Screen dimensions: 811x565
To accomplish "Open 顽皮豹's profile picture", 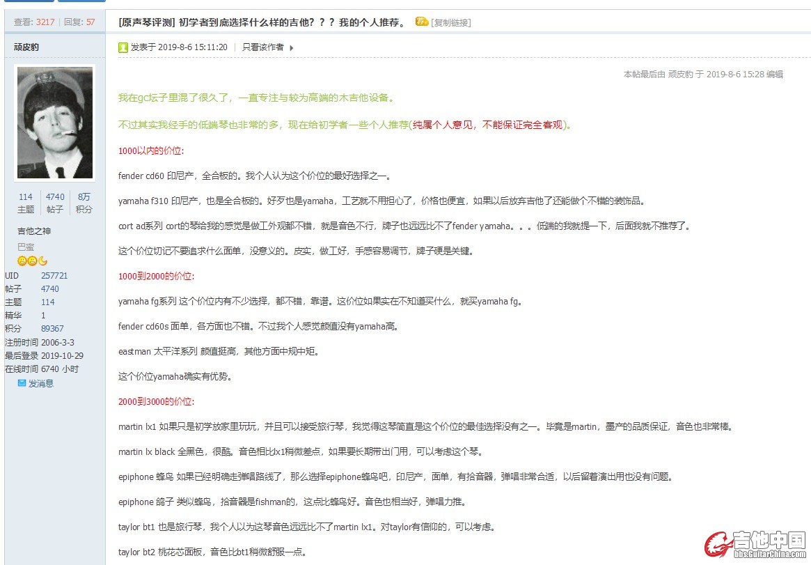I will tap(54, 123).
